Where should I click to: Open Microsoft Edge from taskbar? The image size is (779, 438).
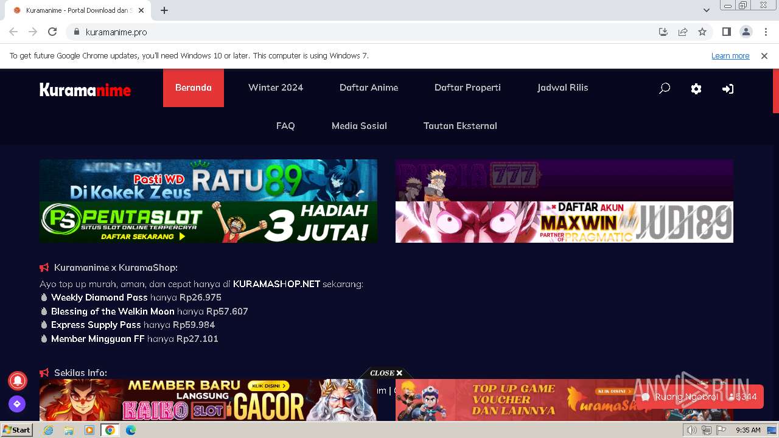tap(131, 430)
